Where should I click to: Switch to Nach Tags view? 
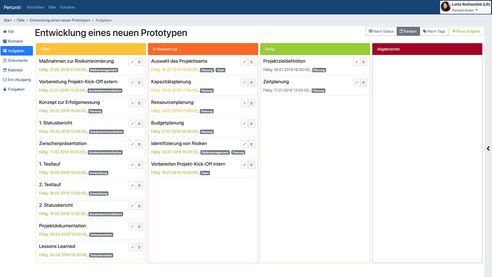point(434,31)
